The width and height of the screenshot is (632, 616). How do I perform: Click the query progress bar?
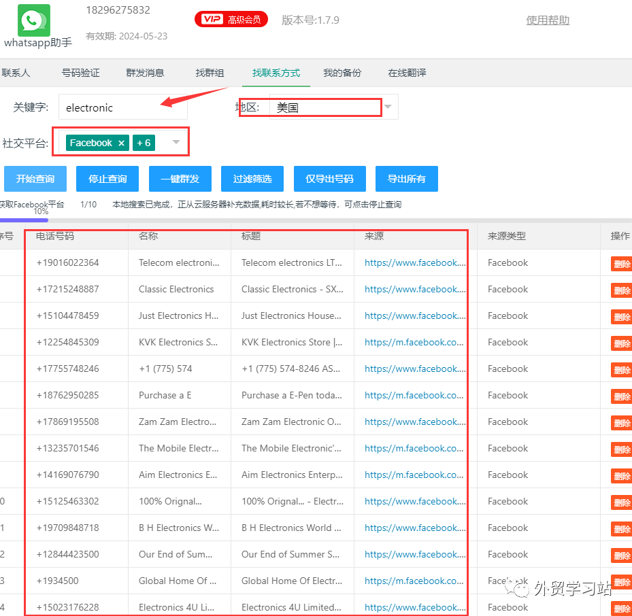pyautogui.click(x=316, y=220)
